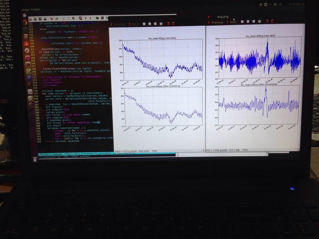319x239 pixels.
Task: Click code line 'plt.subplot(212)'
Action: 58,117
